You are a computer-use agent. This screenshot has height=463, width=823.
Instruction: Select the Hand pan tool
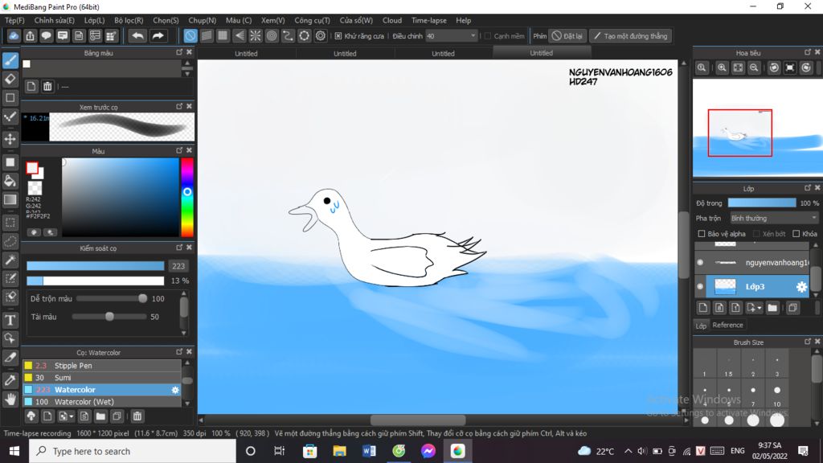10,399
